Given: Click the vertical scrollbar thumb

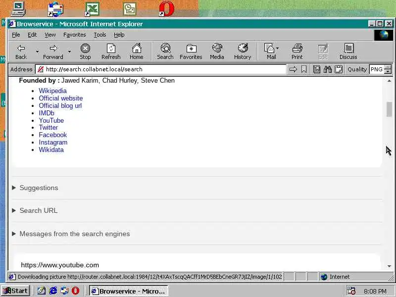Looking at the screenshot, I should pos(389,109).
